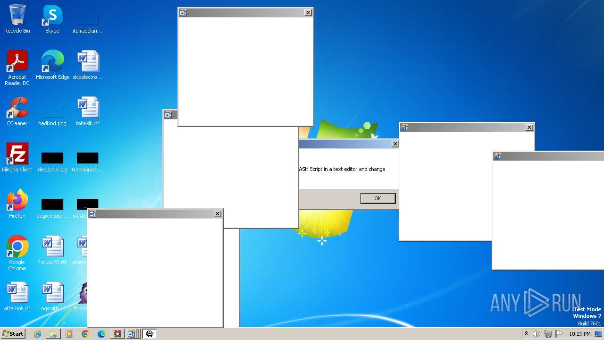Open Google Chrome desktop shortcut
Viewport: 604px width, 340px height.
click(17, 253)
